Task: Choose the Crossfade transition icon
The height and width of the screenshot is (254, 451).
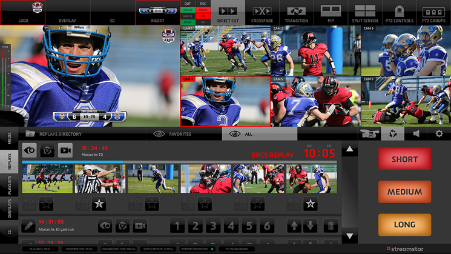Action: click(262, 13)
